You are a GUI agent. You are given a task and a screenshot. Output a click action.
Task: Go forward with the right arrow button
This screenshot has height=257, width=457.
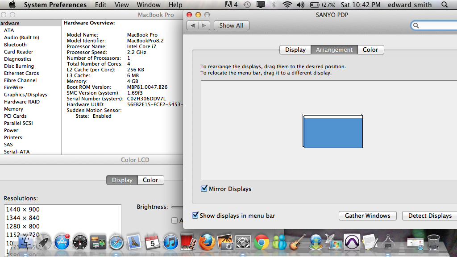[x=204, y=25]
